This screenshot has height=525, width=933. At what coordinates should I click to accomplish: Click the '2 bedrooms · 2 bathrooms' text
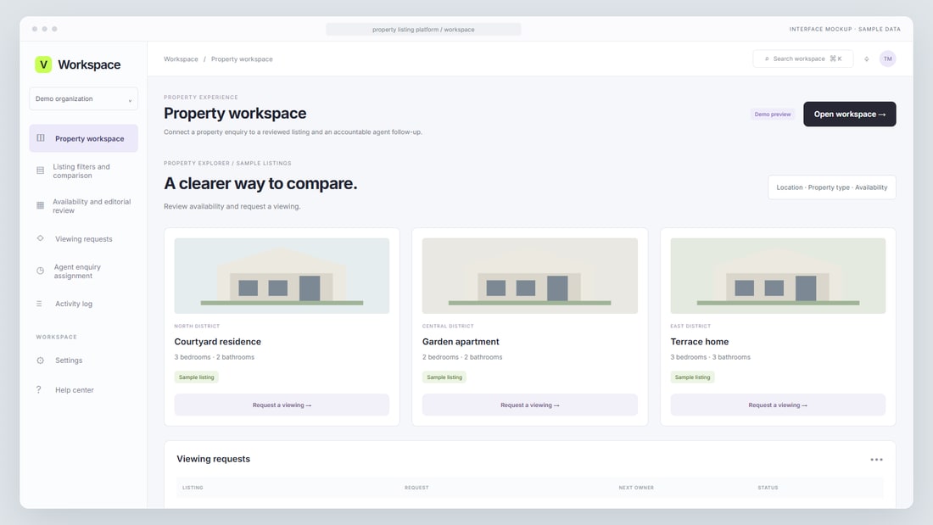coord(462,357)
